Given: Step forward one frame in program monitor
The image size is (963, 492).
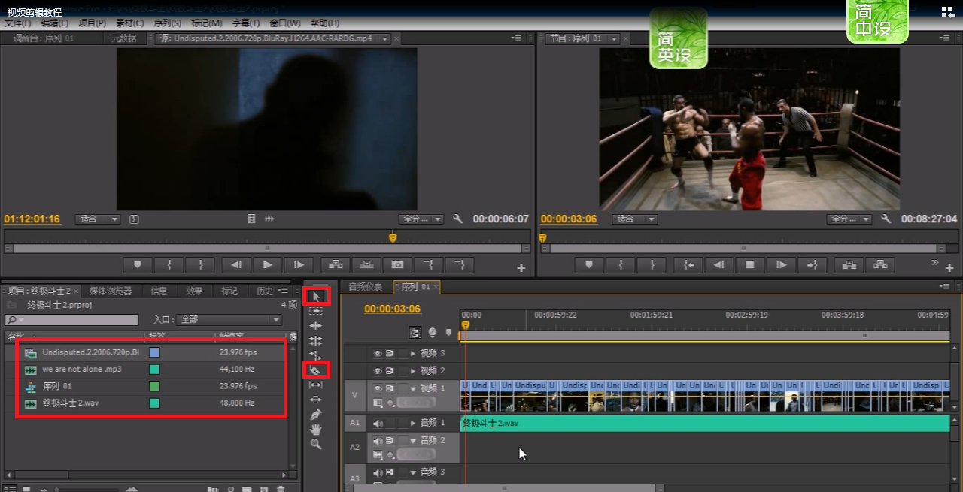Looking at the screenshot, I should click(782, 264).
